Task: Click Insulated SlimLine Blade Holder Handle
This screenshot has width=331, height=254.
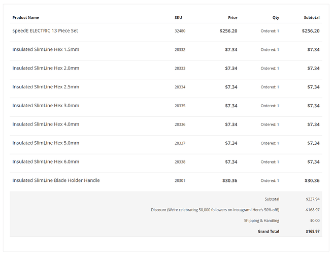Action: pyautogui.click(x=56, y=180)
